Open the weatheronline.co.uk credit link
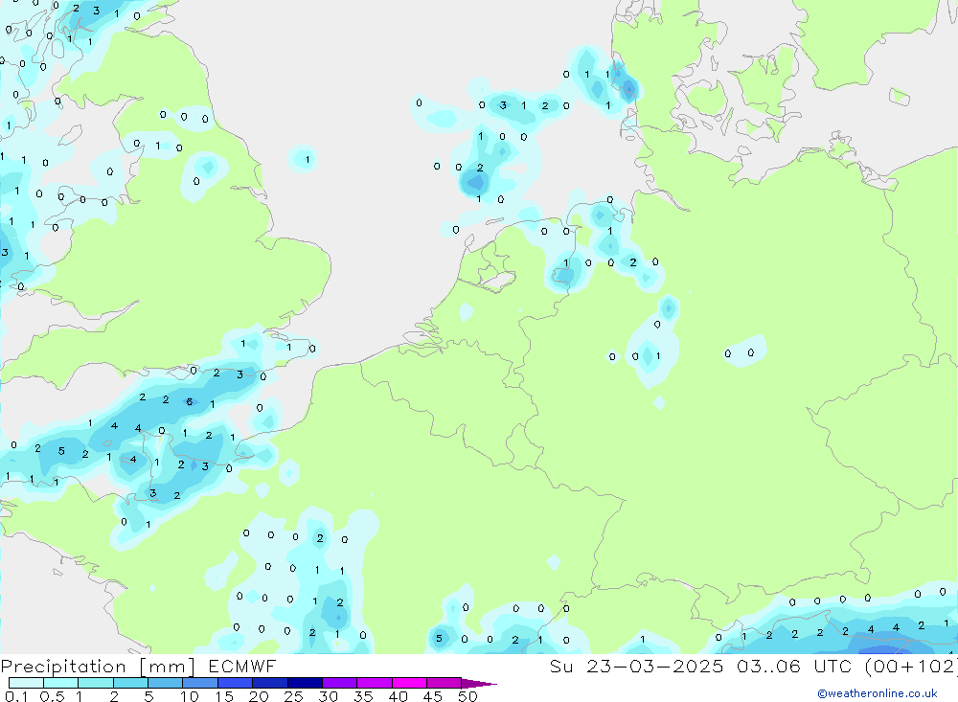Image resolution: width=958 pixels, height=702 pixels. (878, 693)
